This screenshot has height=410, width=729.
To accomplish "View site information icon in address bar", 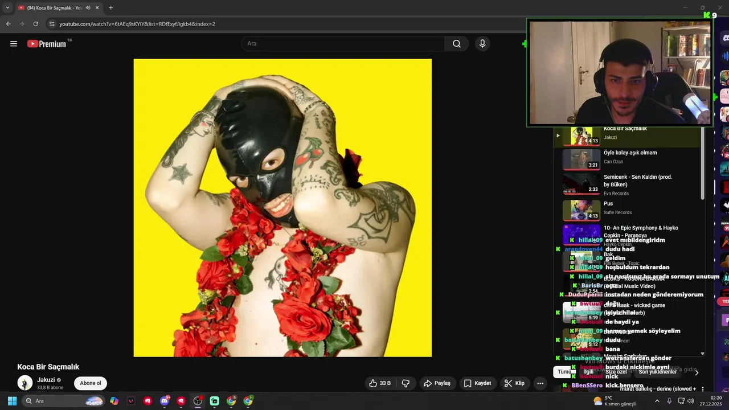I will point(52,24).
